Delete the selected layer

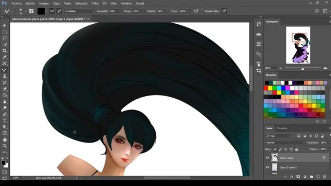[324, 177]
